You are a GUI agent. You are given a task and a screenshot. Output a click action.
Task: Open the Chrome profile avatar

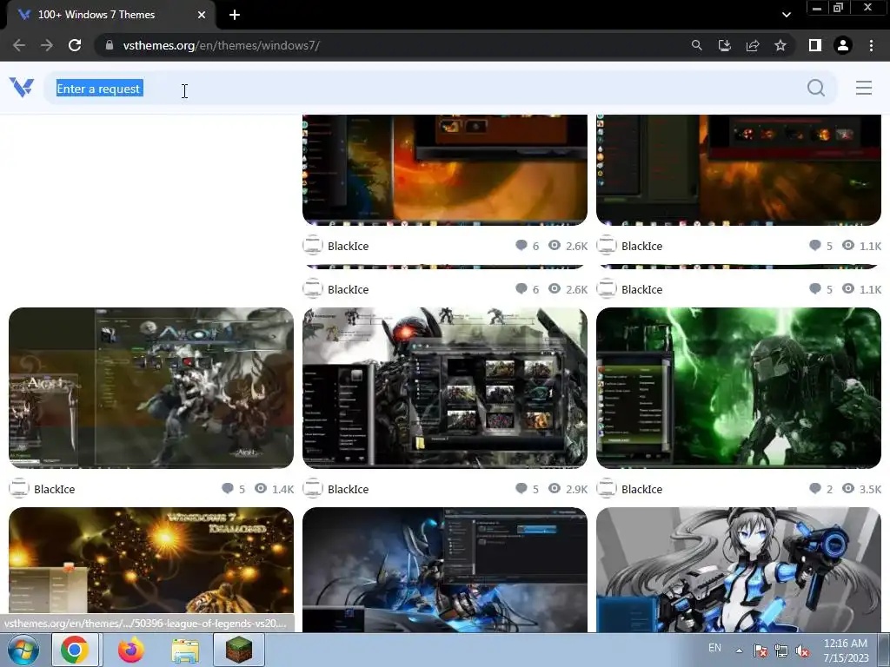tap(843, 45)
